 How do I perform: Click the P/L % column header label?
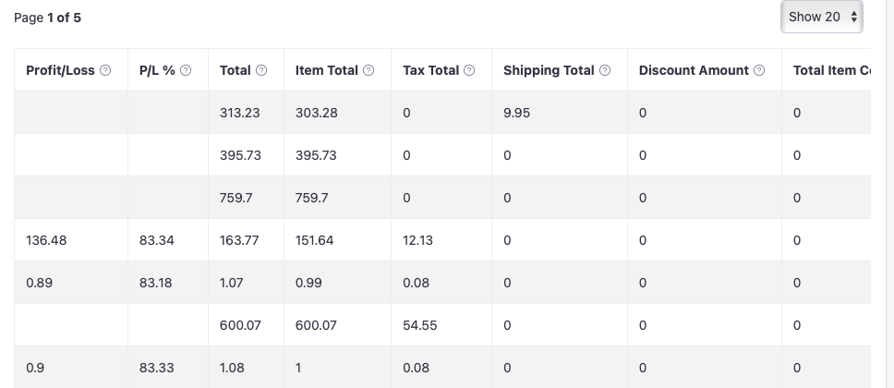(157, 70)
